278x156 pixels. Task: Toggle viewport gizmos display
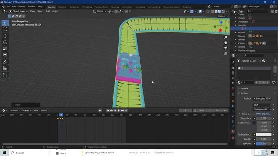[192, 11]
